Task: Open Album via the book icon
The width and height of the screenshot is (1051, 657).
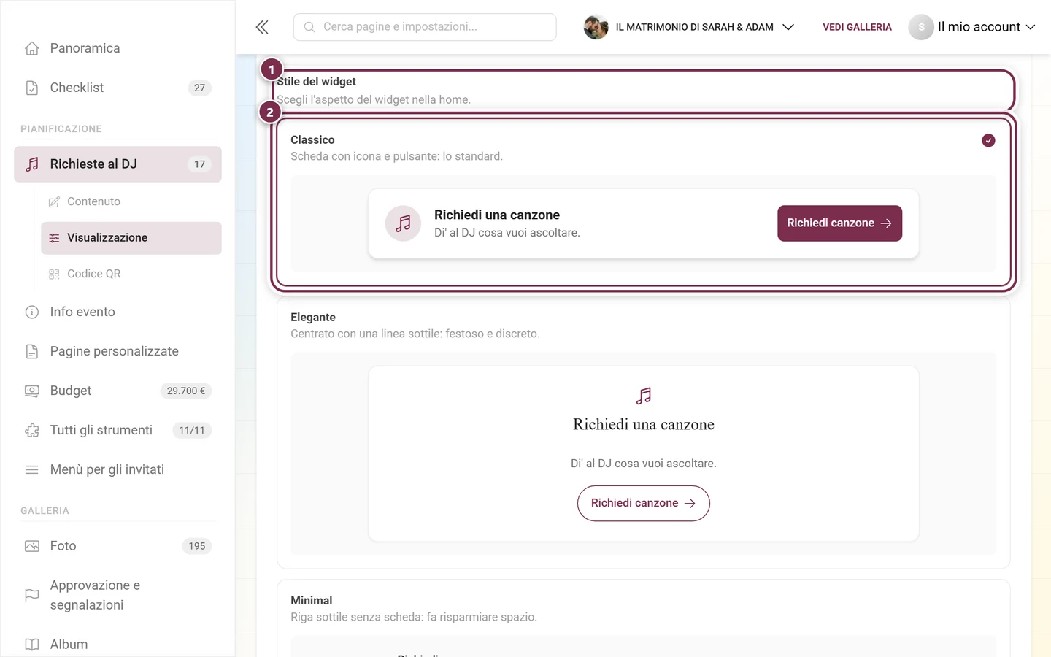Action: click(x=32, y=645)
